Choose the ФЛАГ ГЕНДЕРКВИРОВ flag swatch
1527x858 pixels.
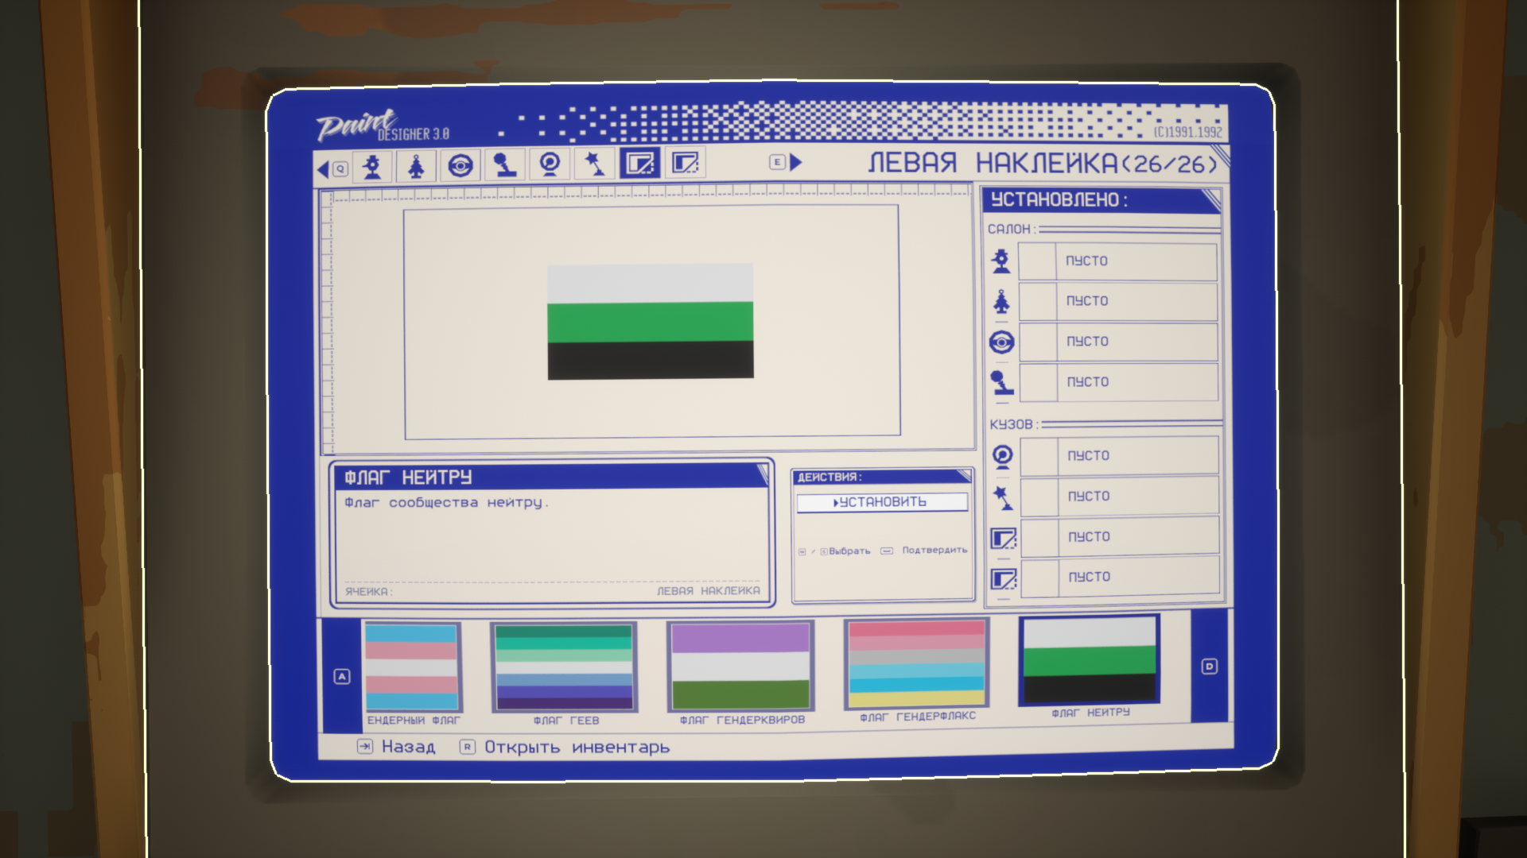coord(740,666)
